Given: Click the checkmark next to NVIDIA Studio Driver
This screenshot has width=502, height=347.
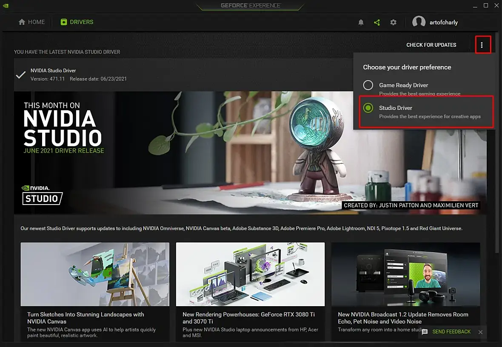Looking at the screenshot, I should coord(21,75).
